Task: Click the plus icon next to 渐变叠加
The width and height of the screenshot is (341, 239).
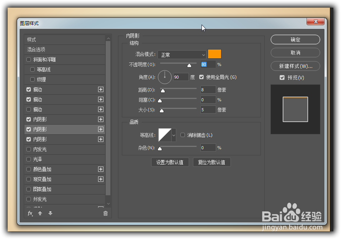Action: pos(101,179)
